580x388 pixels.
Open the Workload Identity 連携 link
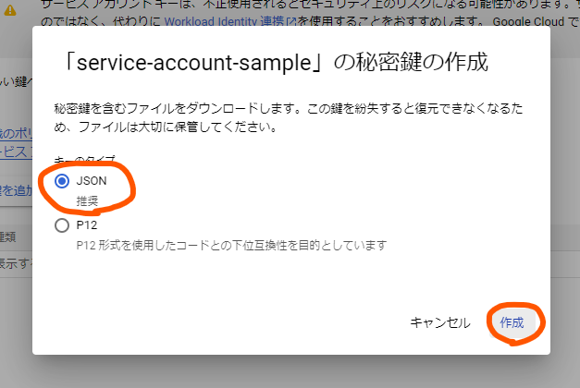(x=230, y=22)
